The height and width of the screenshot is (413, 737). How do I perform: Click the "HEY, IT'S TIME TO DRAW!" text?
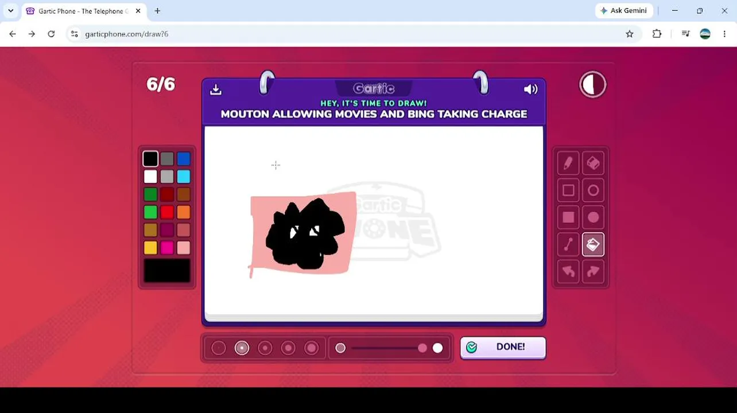click(374, 103)
